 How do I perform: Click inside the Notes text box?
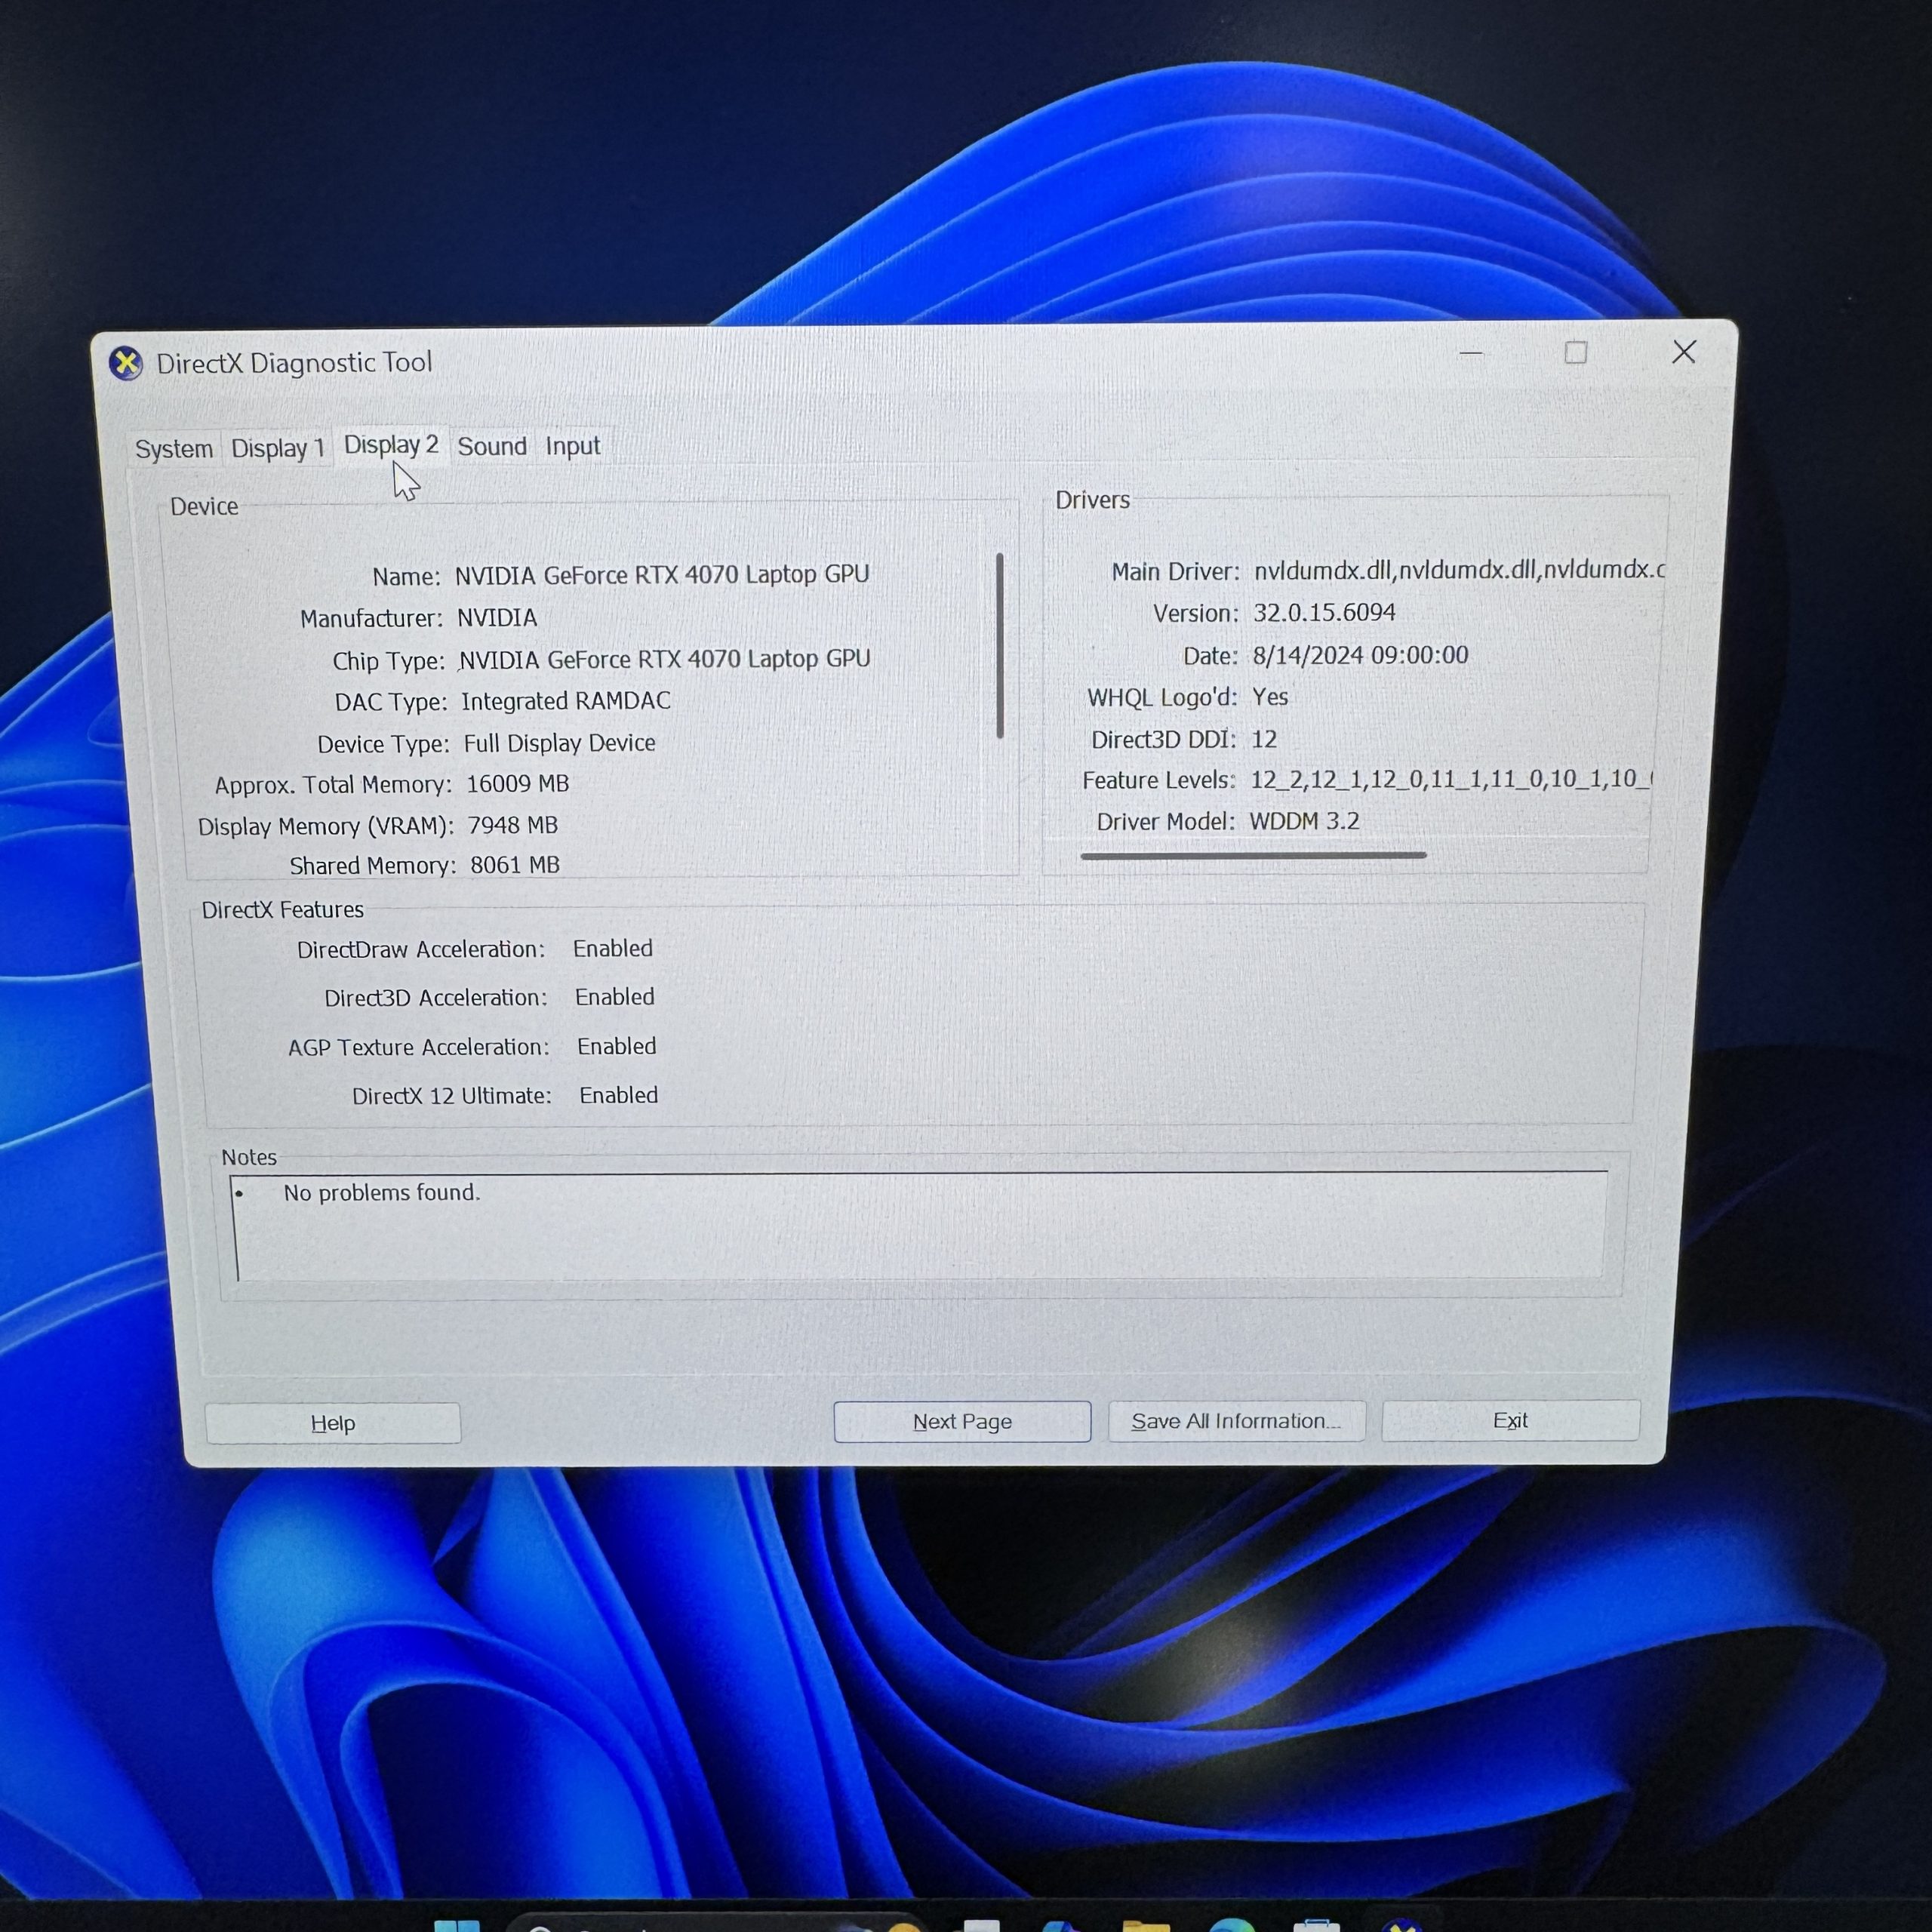pyautogui.click(x=920, y=1226)
